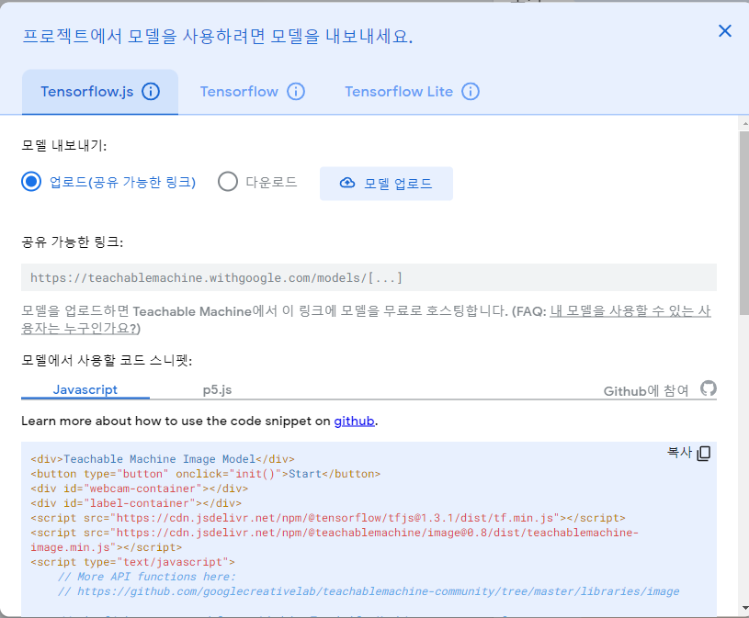Click the vertical scrollbar thumb

744,223
